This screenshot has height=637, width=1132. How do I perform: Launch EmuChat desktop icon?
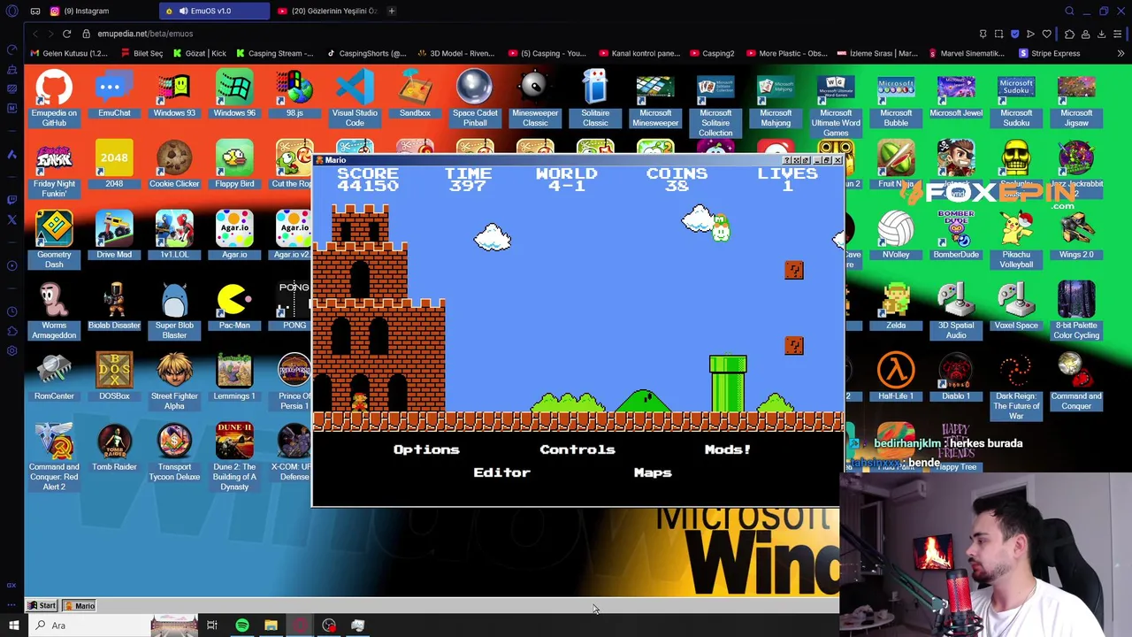114,93
